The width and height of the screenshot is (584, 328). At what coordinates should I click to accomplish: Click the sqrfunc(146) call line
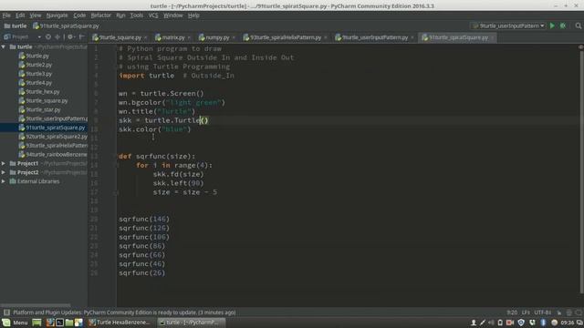coord(144,219)
